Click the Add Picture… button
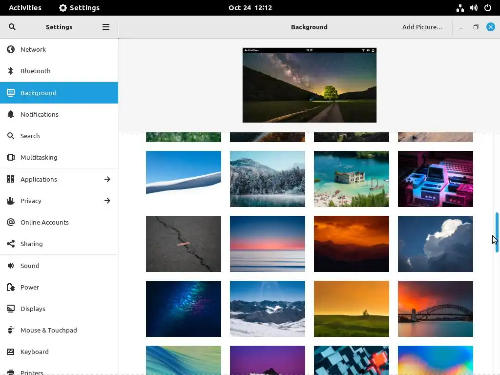The width and height of the screenshot is (500, 375). tap(422, 27)
